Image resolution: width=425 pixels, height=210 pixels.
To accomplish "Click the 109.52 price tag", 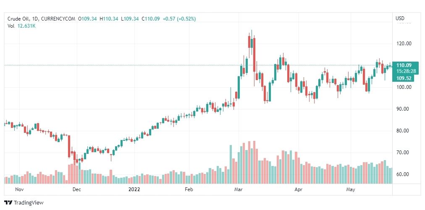I will 404,78.
